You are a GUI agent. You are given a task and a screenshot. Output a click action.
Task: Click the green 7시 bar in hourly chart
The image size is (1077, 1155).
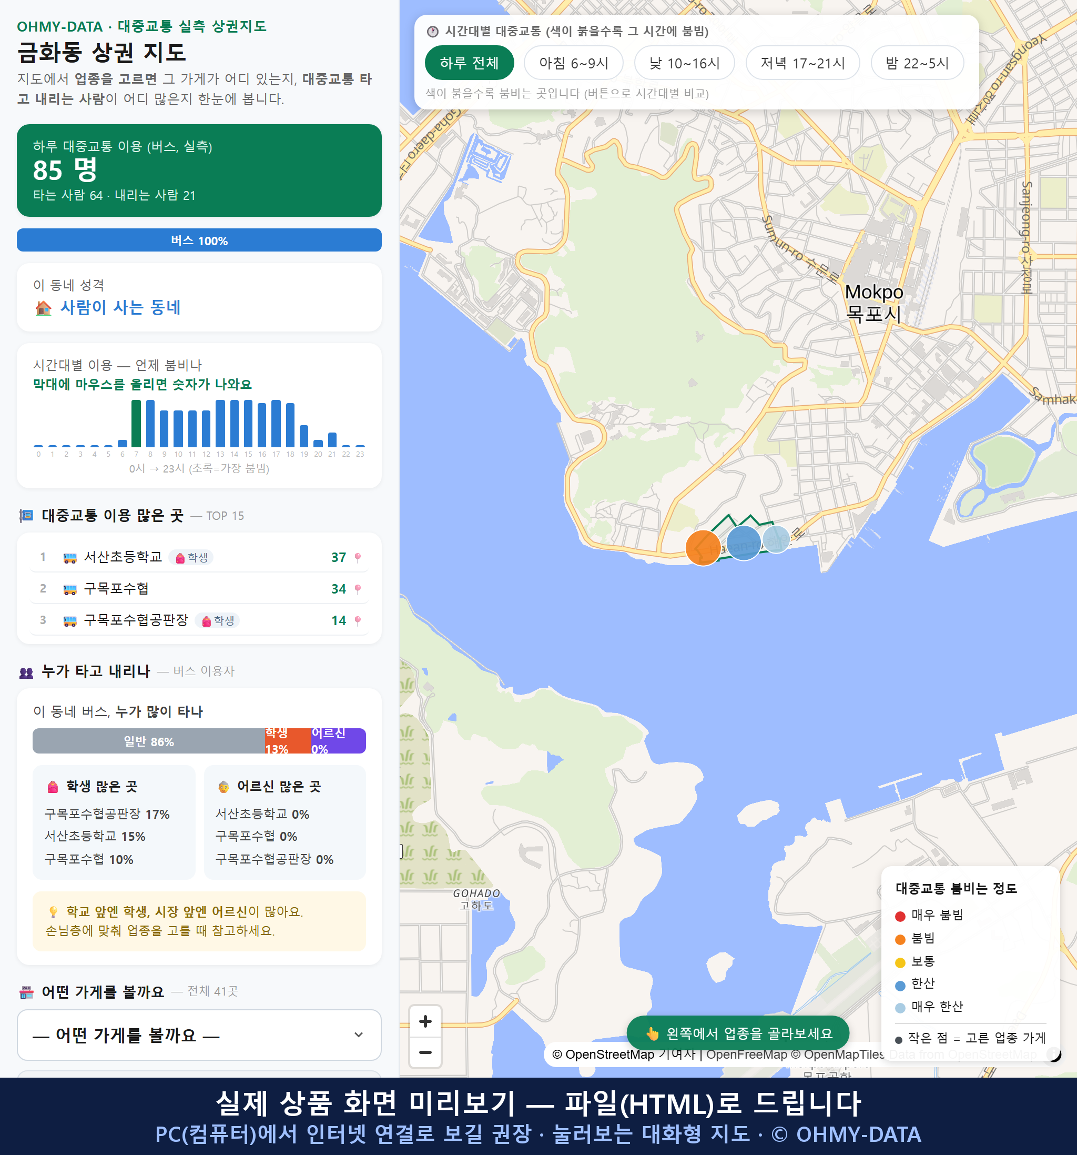[136, 423]
